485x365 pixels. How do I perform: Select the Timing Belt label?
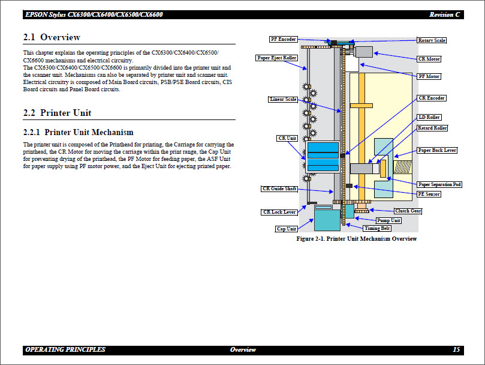(x=378, y=228)
